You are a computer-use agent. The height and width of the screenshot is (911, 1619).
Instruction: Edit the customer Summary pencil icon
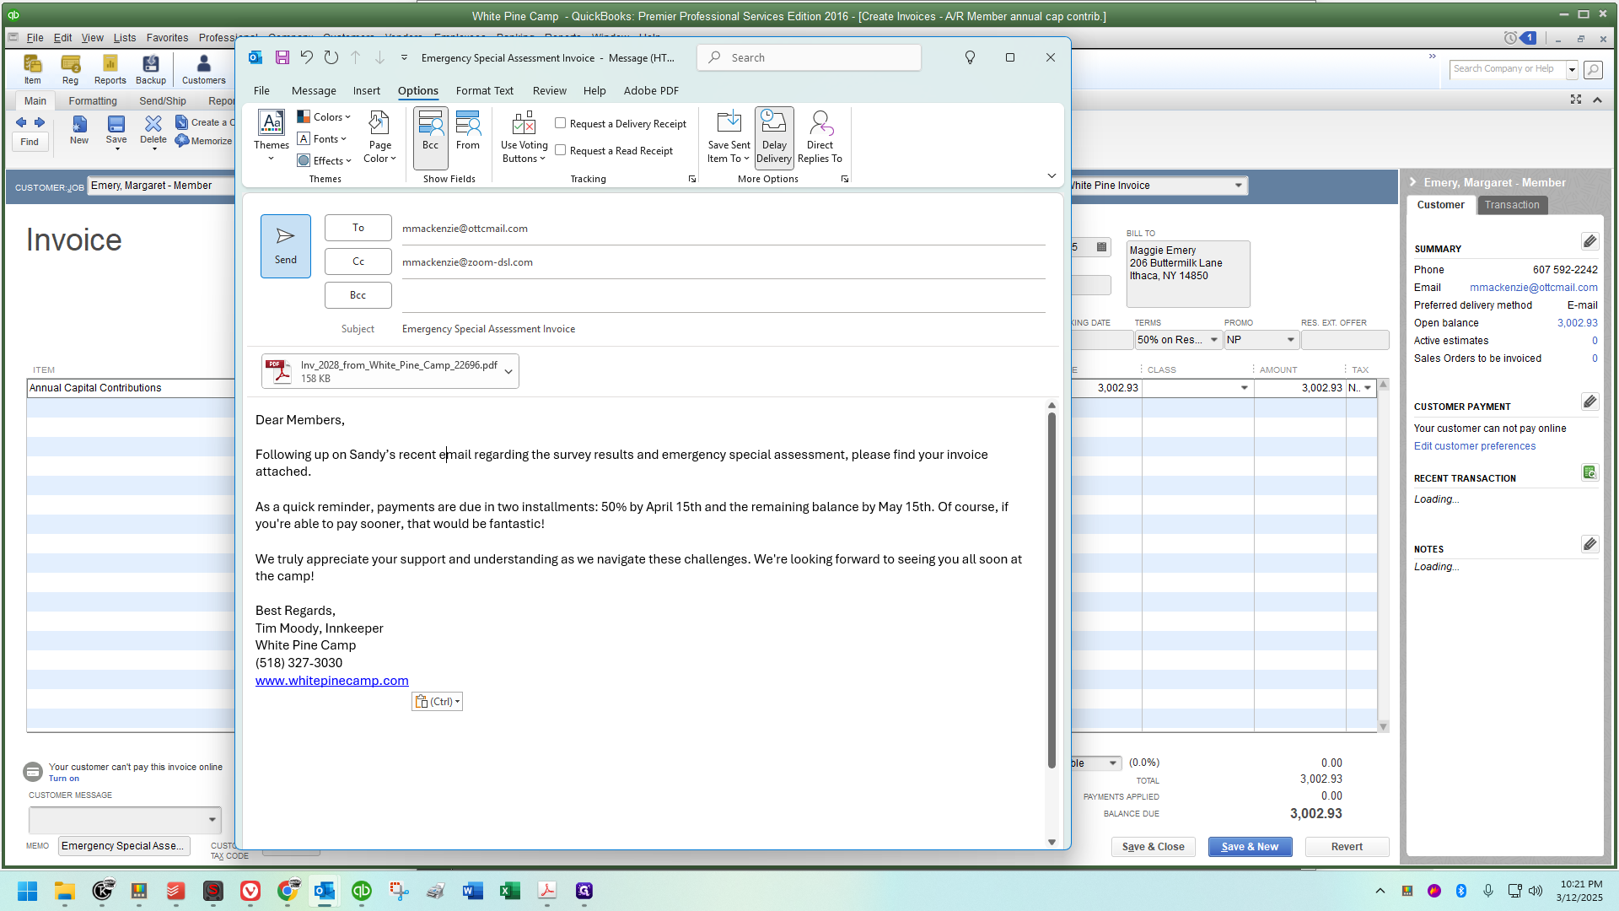1589,242
